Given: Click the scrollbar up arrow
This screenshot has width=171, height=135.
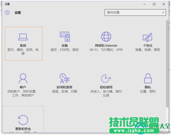Looking at the screenshot, I should [167, 19].
